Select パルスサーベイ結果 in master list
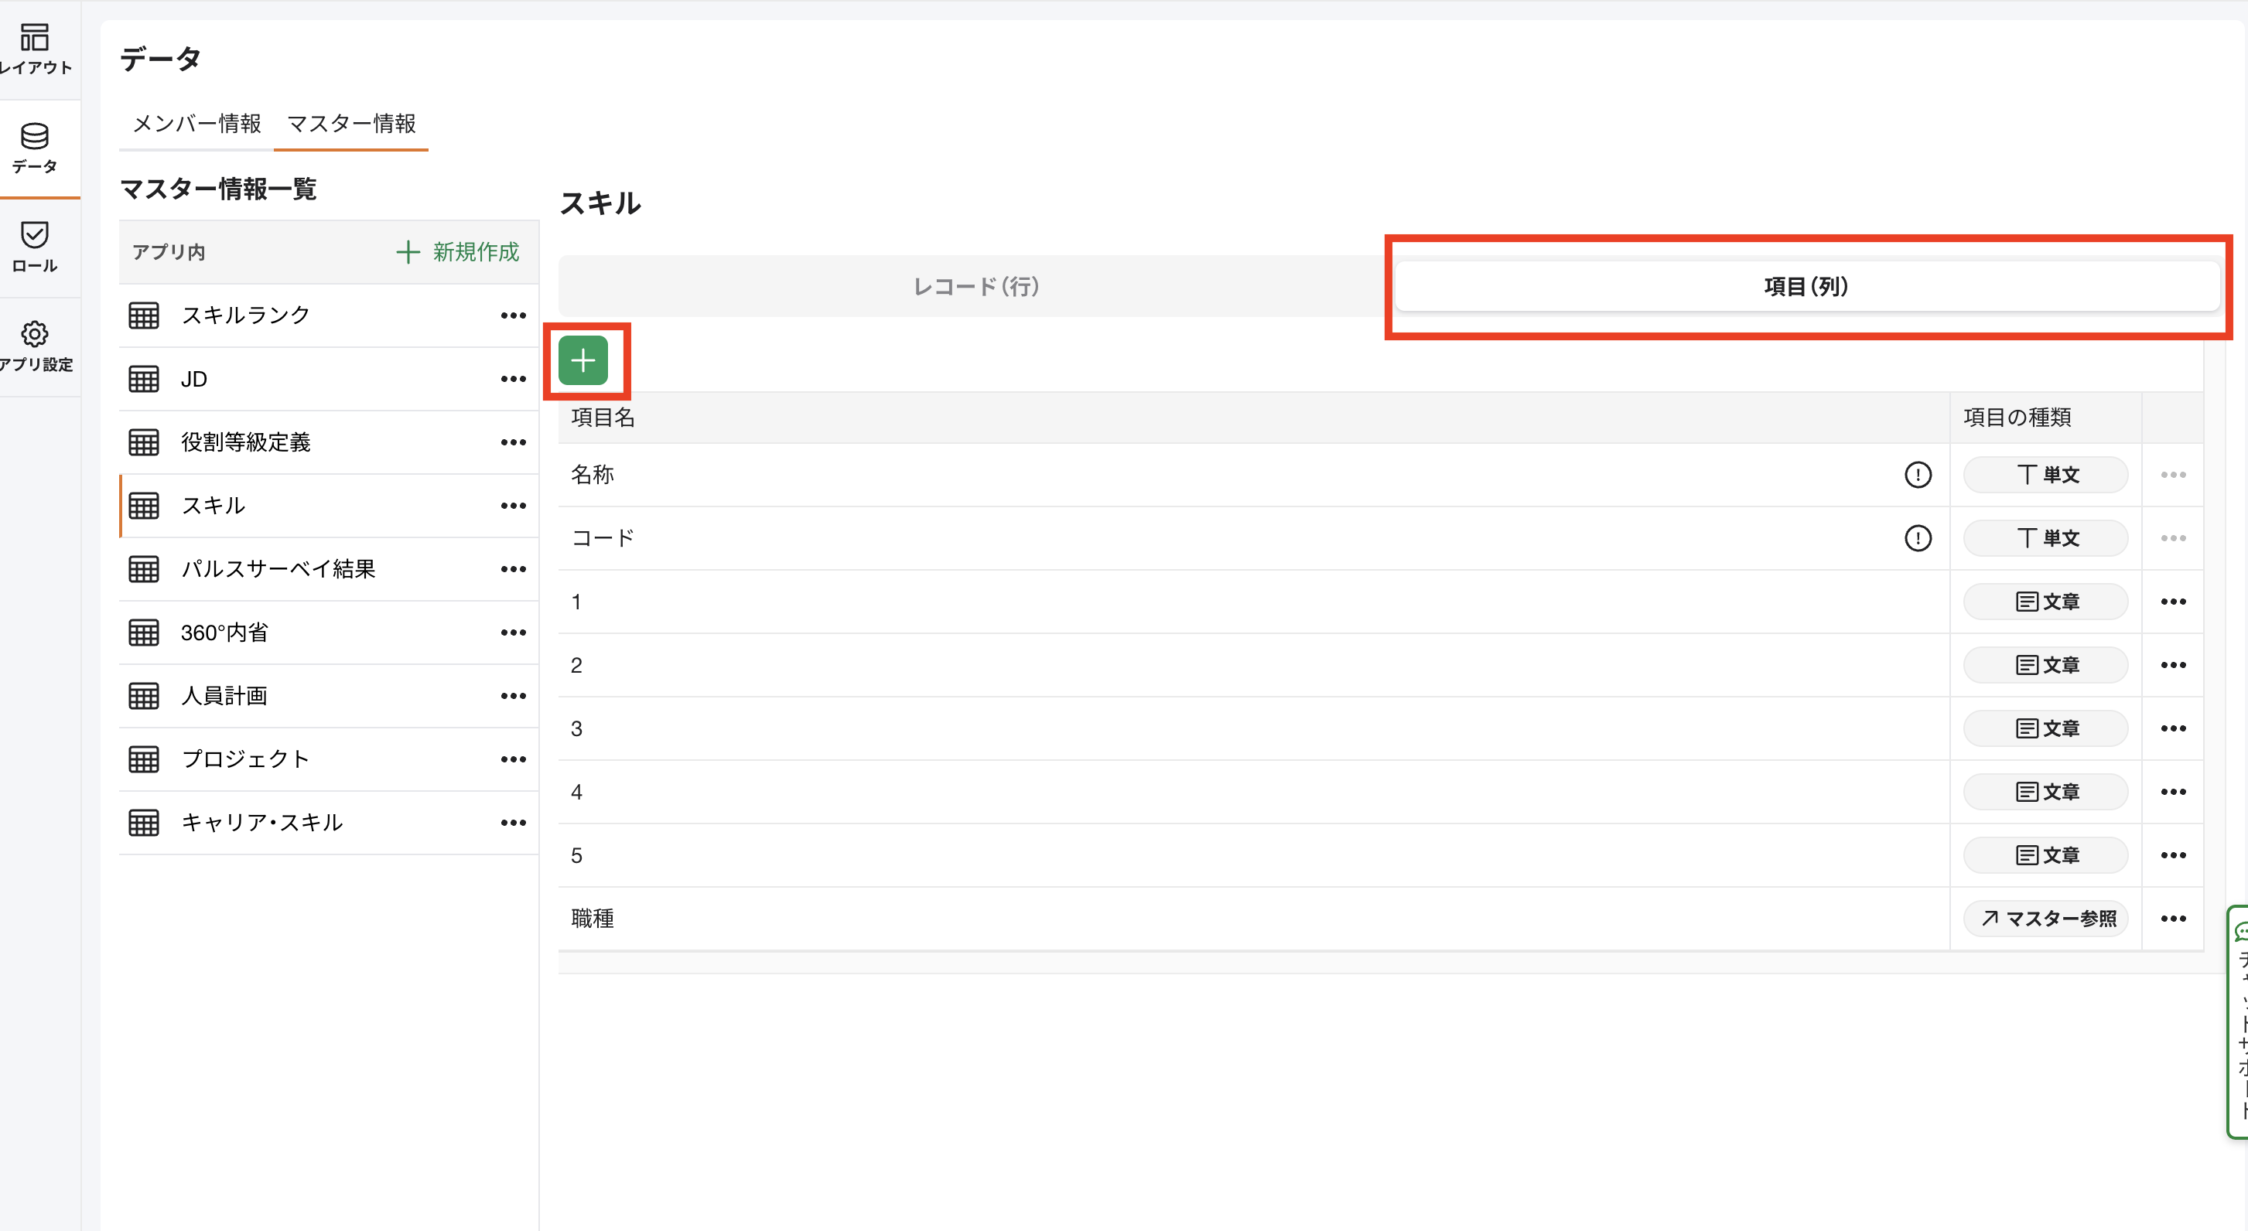The width and height of the screenshot is (2248, 1231). click(x=278, y=569)
